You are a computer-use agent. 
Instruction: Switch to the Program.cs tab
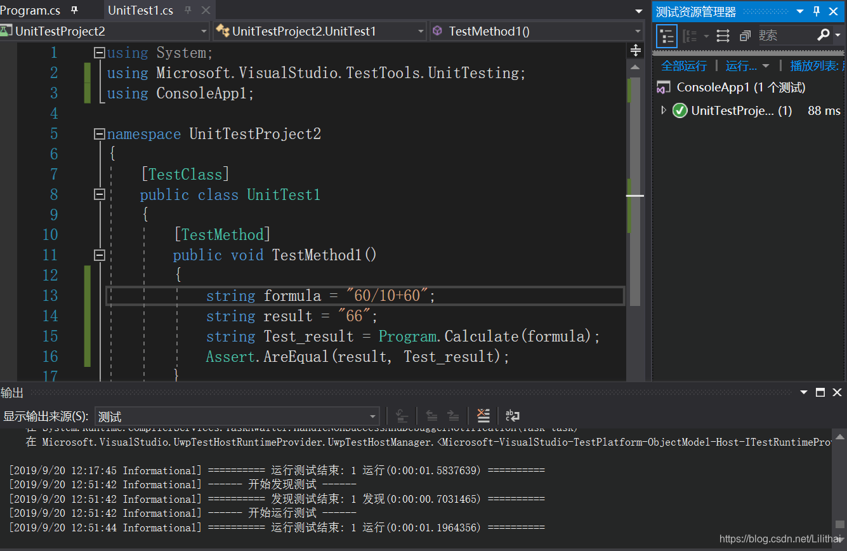[30, 10]
